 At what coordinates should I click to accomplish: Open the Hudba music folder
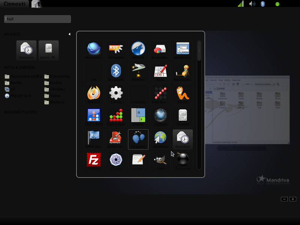(x=53, y=83)
